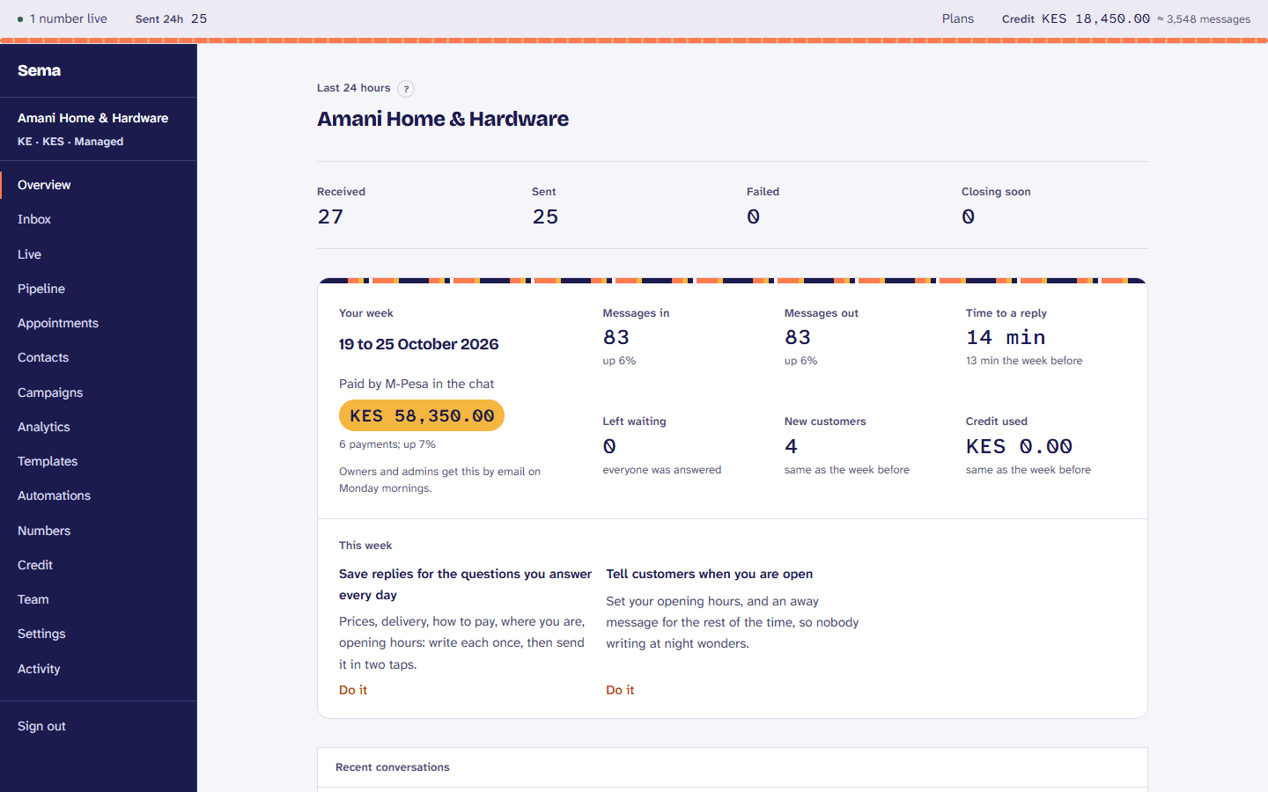Viewport: 1268px width, 792px height.
Task: Click 'Sent 24h 25' in the top bar
Action: [172, 18]
